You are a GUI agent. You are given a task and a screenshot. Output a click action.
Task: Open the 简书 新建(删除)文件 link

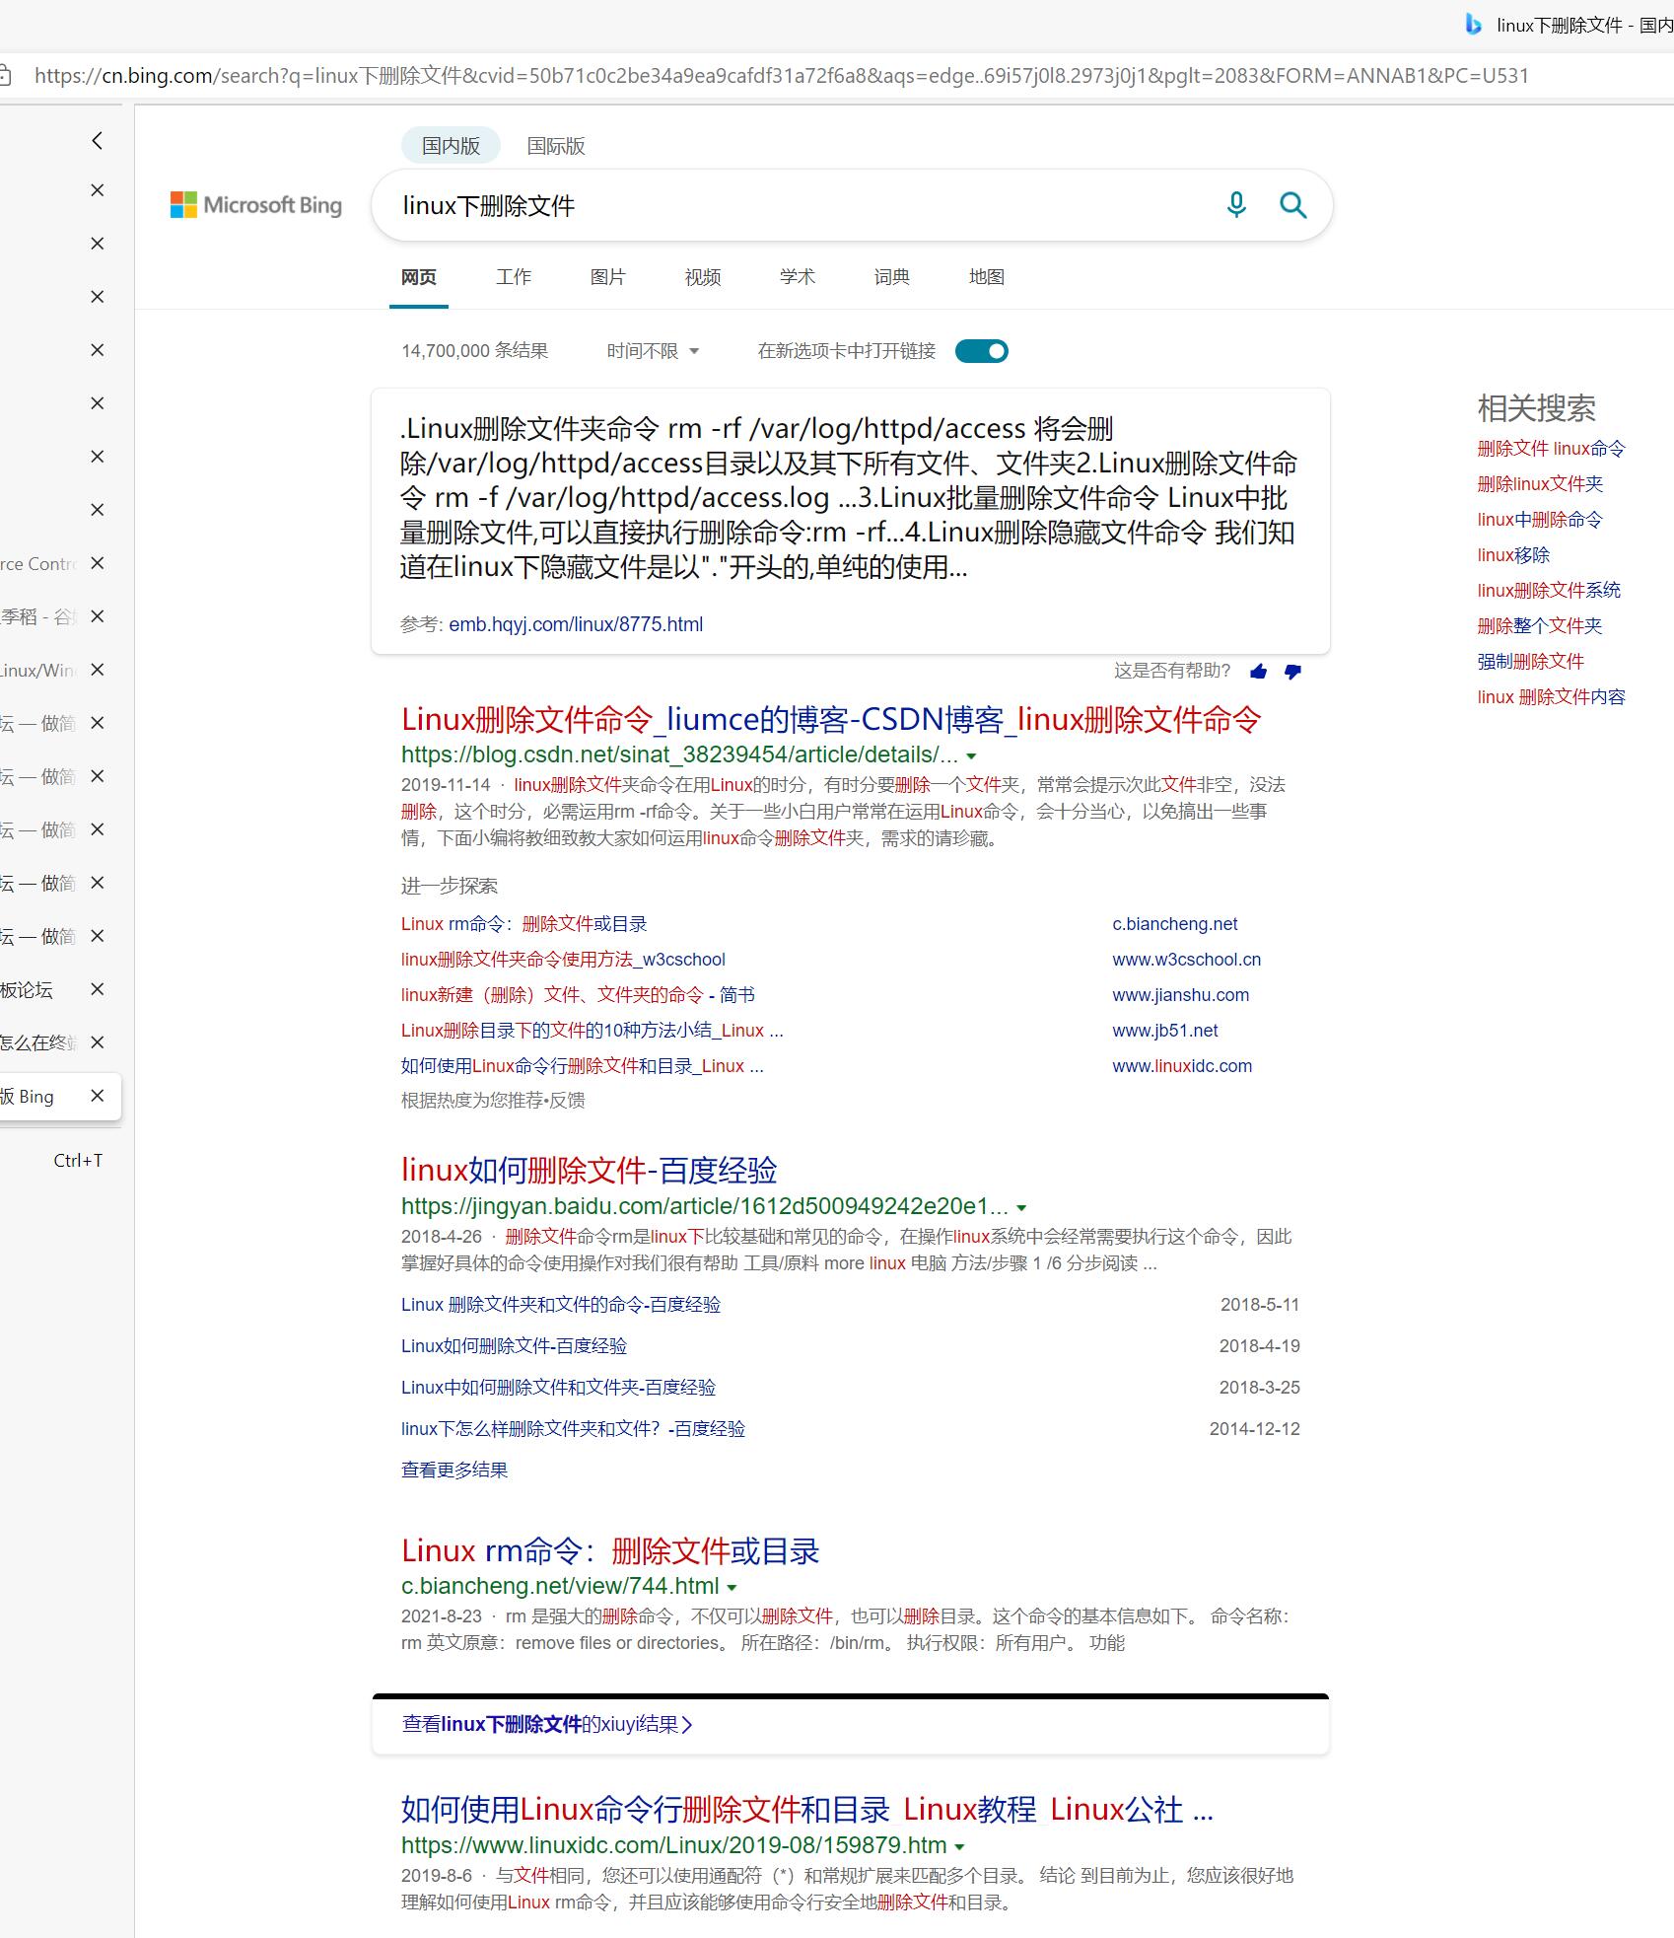coord(578,995)
